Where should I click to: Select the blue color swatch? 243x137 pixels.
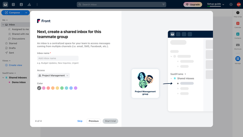71,88
